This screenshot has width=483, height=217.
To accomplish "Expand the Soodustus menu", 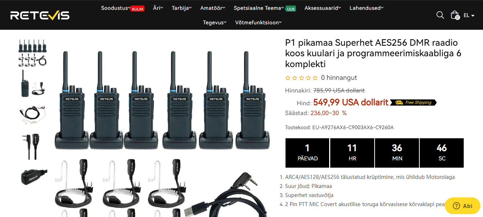I will coord(116,8).
